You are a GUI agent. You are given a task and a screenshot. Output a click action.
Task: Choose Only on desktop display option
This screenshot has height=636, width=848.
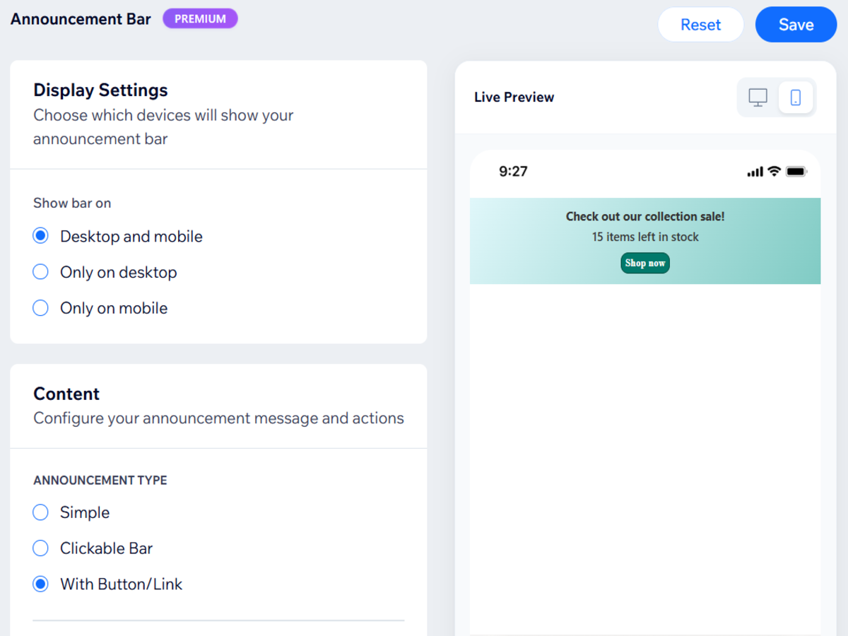tap(41, 272)
